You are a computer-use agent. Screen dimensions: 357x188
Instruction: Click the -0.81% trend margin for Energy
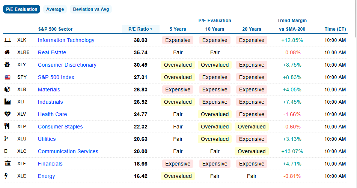point(292,176)
